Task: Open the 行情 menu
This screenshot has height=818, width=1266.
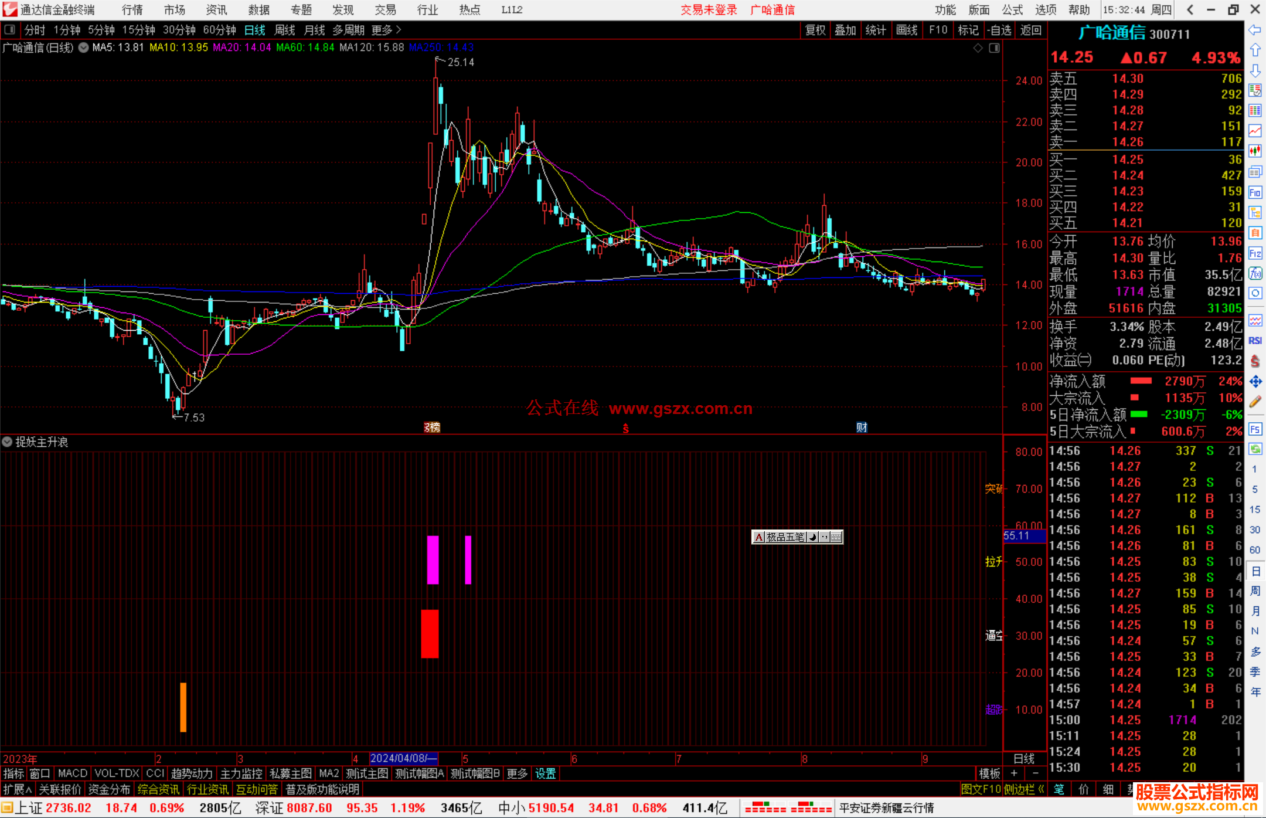Action: (132, 10)
